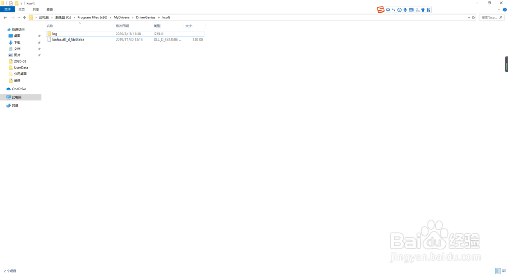This screenshot has height=274, width=508.
Task: Click 此电脑 in the address breadcrumb
Action: coord(44,17)
